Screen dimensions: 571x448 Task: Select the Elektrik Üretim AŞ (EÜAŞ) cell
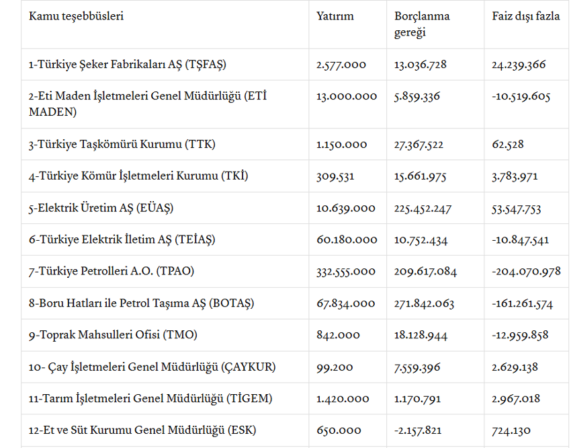pyautogui.click(x=101, y=209)
